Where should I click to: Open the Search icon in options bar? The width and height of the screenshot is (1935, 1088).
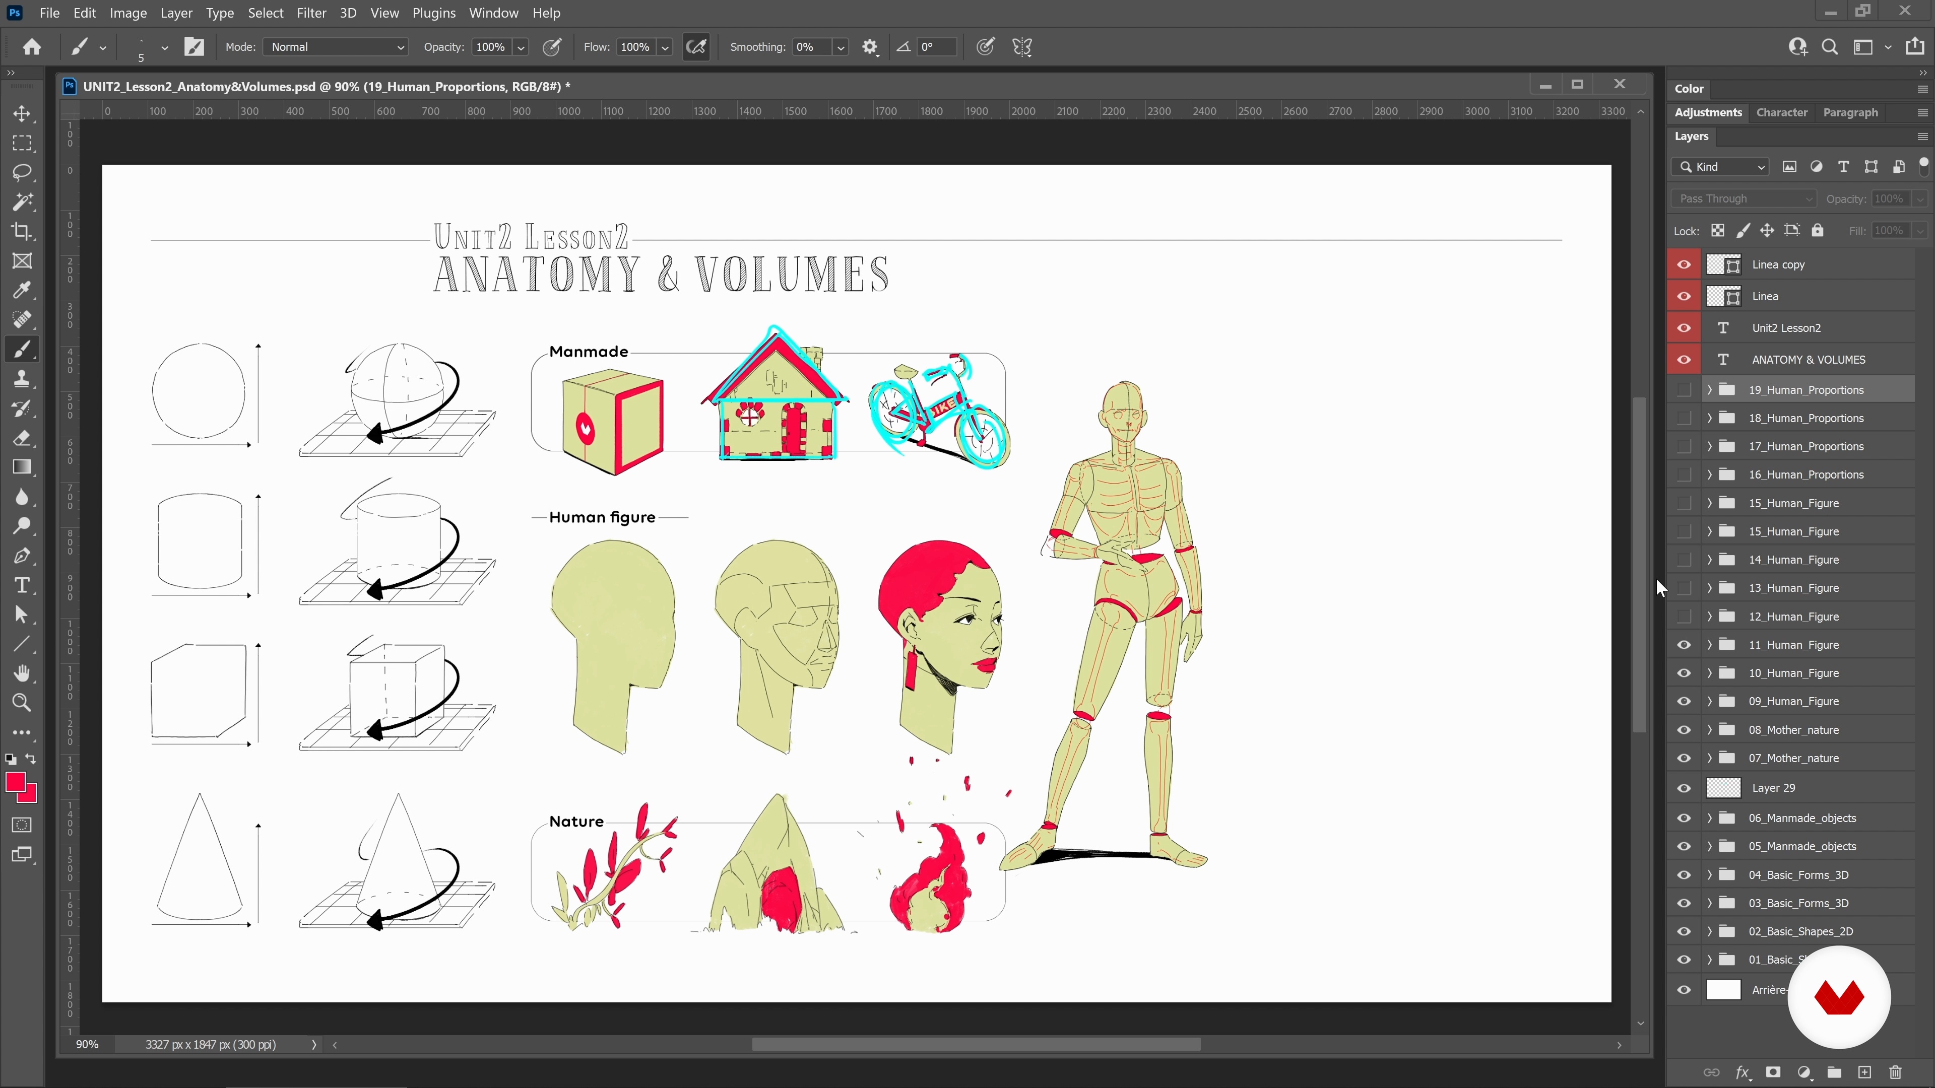1830,47
